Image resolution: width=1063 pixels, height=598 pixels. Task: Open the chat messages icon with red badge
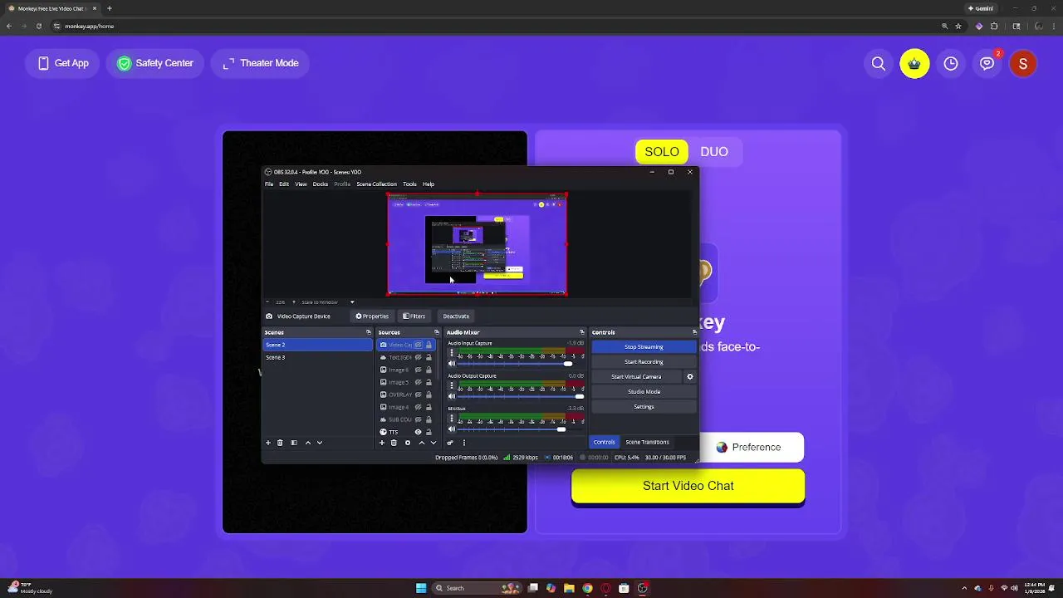[x=987, y=63]
